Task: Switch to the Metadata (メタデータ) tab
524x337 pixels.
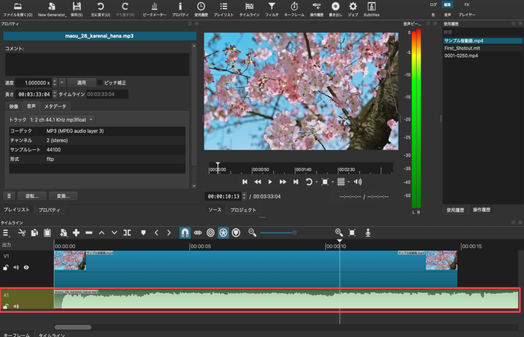Action: point(55,106)
